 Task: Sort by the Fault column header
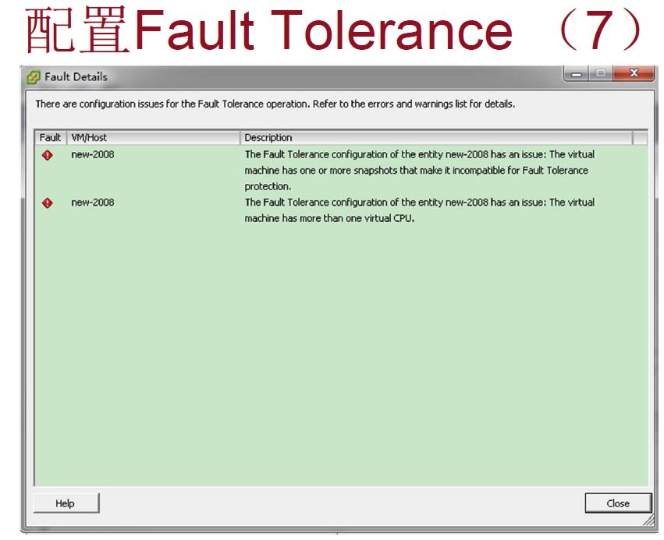point(51,137)
